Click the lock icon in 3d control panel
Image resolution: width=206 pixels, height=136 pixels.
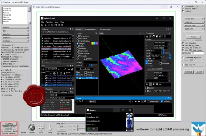point(147,36)
